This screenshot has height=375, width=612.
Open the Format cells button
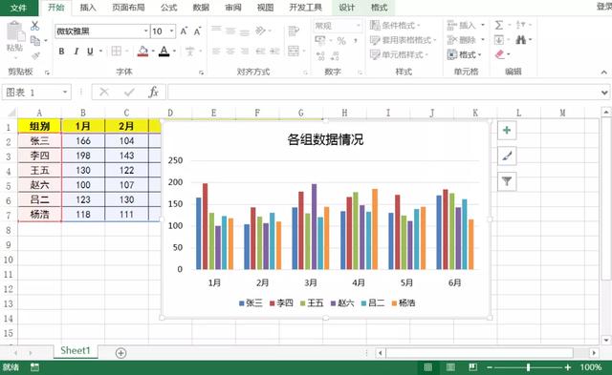pos(465,54)
